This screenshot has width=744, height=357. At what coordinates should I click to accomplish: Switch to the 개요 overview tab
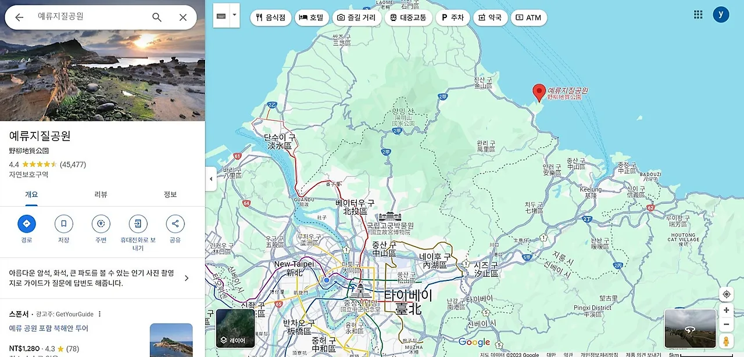pos(31,194)
